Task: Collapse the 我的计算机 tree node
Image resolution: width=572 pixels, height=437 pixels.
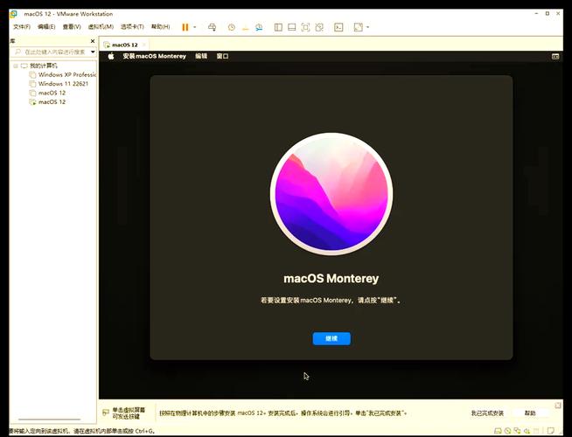Action: (x=16, y=66)
